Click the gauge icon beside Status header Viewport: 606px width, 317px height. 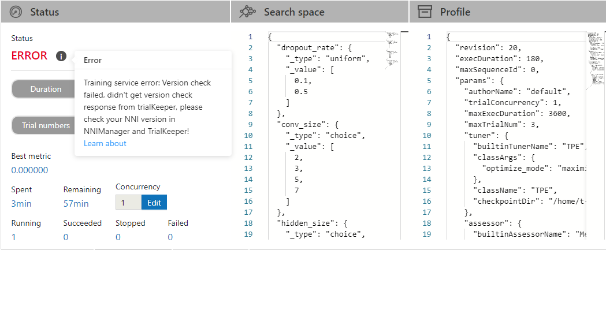point(16,12)
